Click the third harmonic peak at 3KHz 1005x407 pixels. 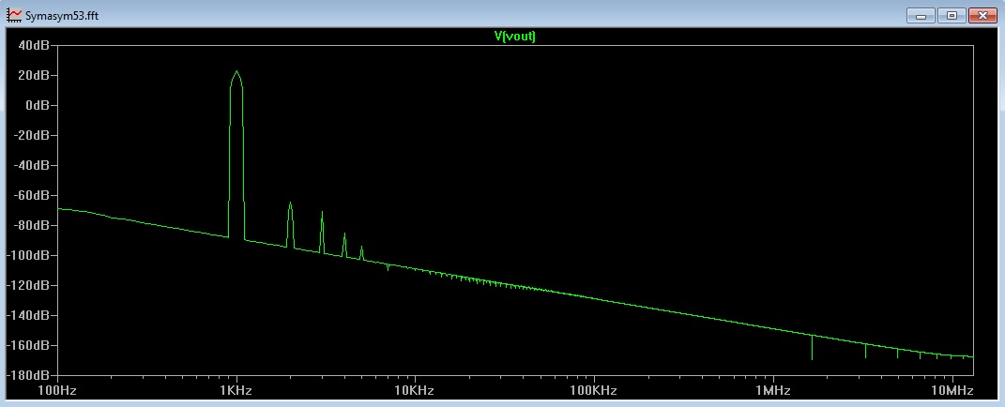click(322, 214)
